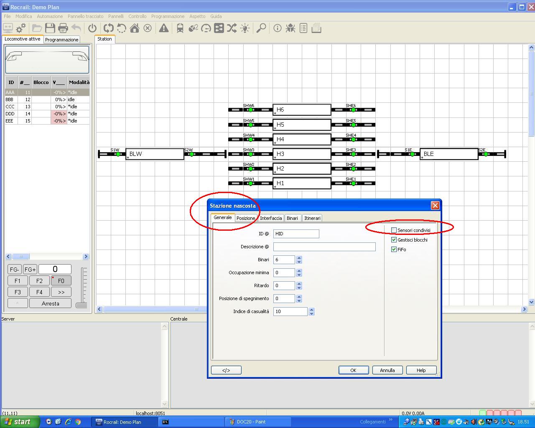Click the Help button

point(421,370)
